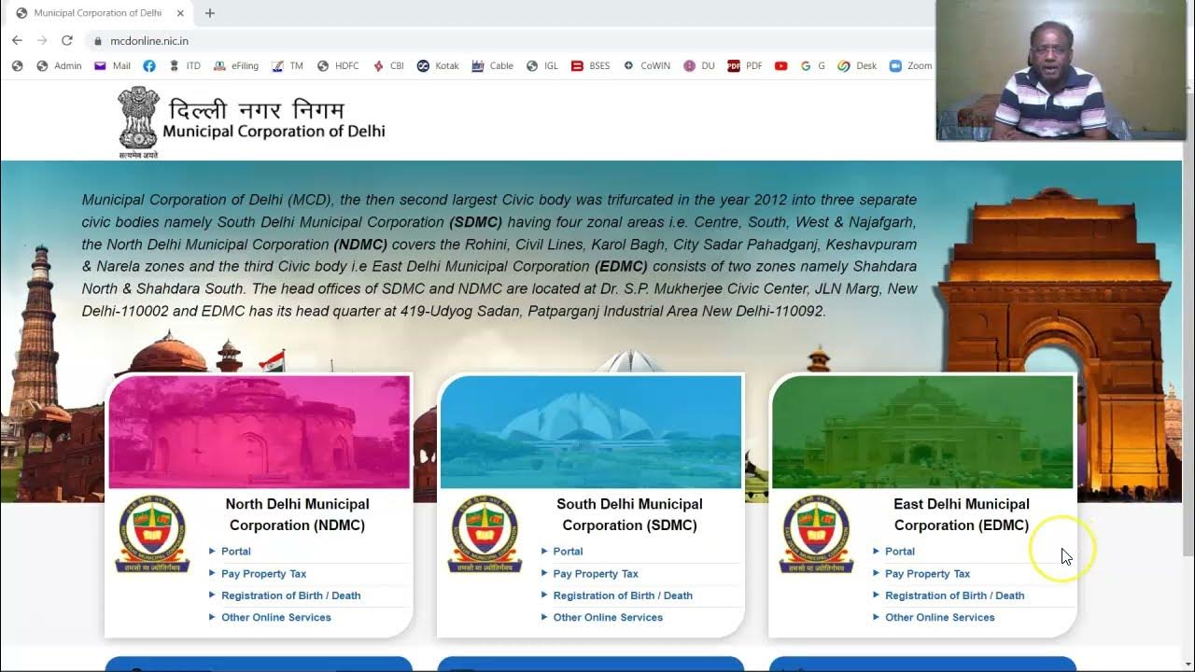Screen dimensions: 1195x672
Task: Open the Kotak bookmark
Action: (438, 66)
